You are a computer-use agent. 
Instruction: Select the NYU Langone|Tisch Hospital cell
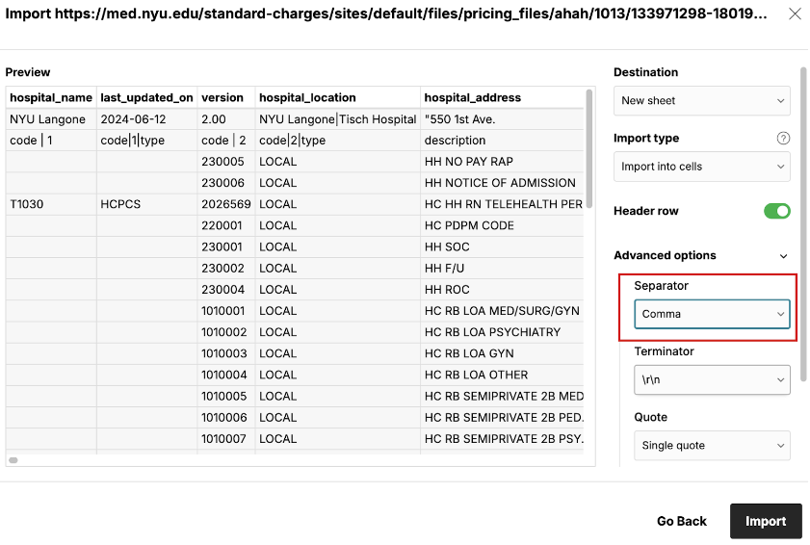[337, 119]
